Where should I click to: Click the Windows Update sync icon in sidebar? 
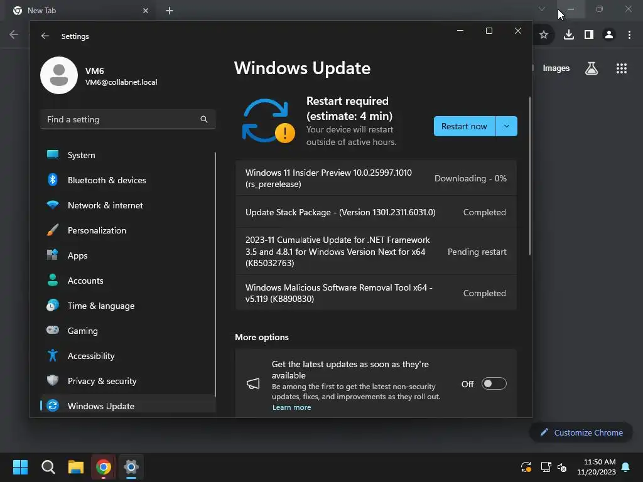pyautogui.click(x=53, y=405)
